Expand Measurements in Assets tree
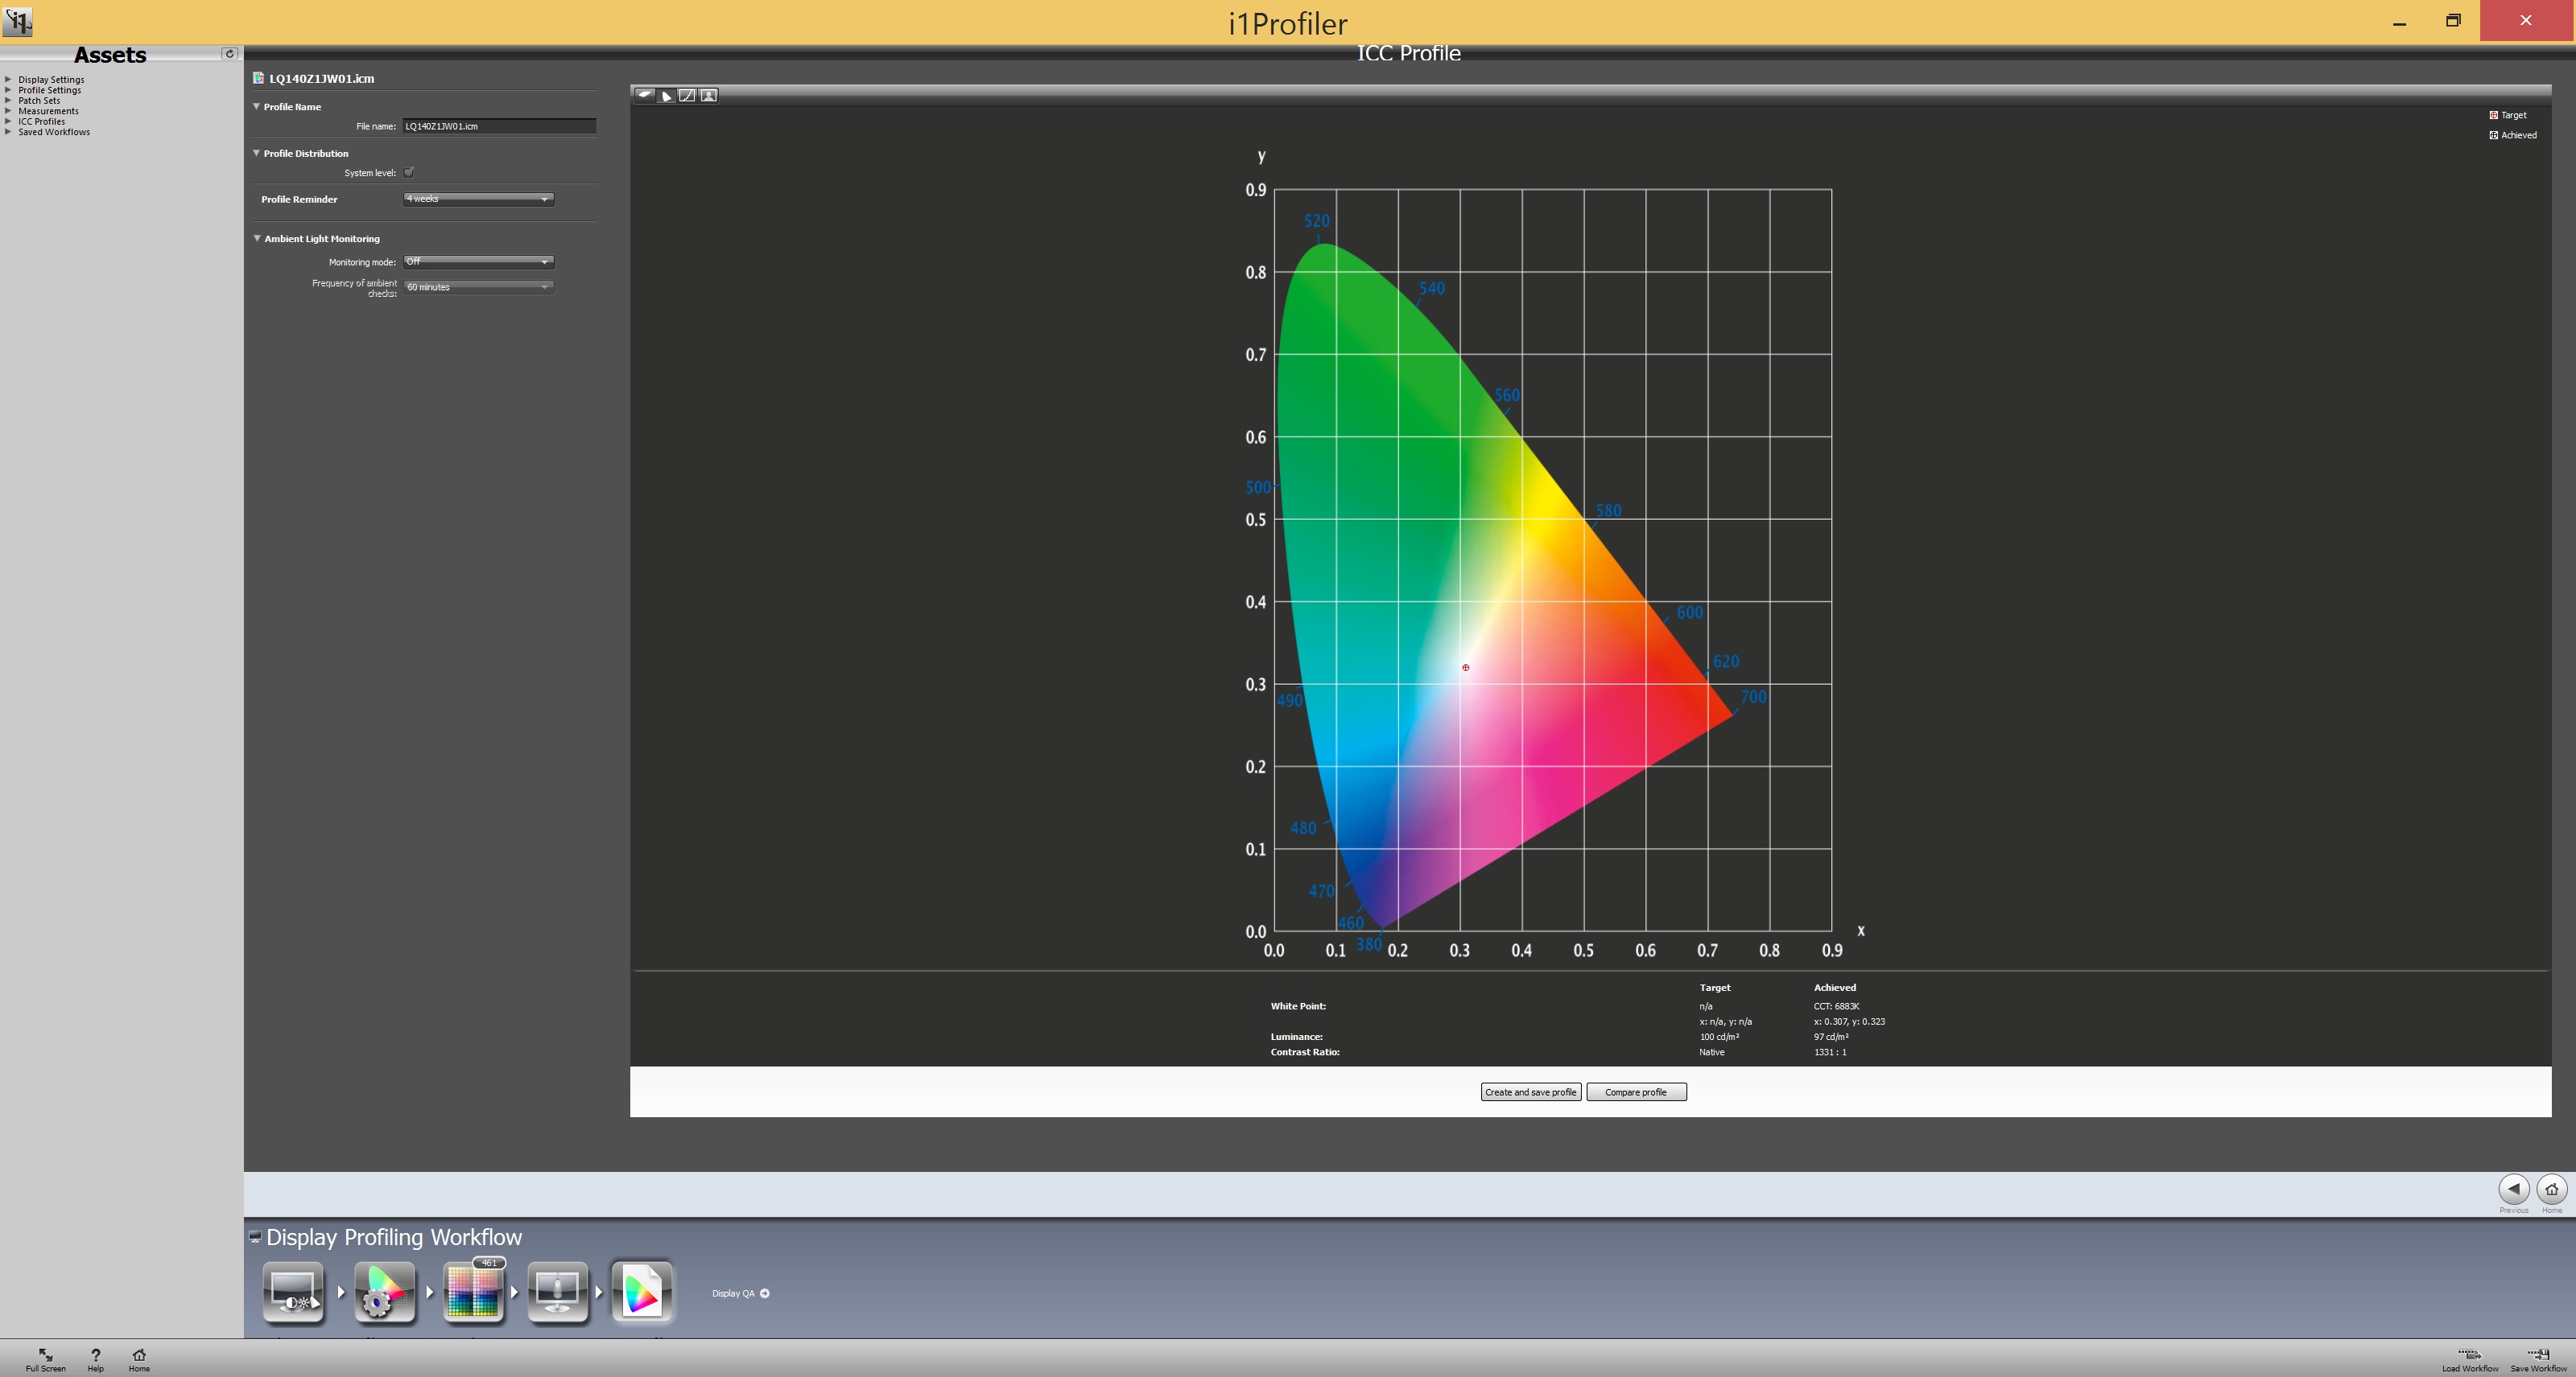2576x1377 pixels. 9,111
